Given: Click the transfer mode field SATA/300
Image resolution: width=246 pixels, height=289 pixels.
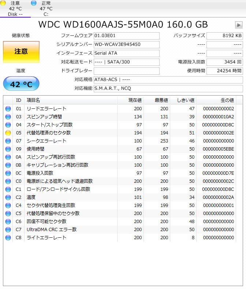Looking at the screenshot, I should pos(126,62).
